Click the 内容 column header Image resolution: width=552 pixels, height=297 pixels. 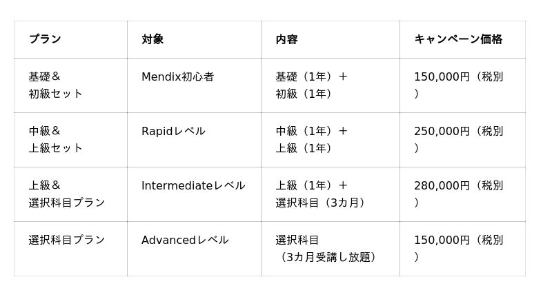[331, 39]
